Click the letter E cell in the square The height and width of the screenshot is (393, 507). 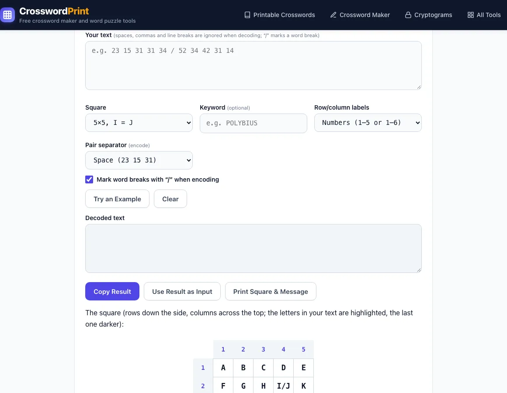click(x=303, y=368)
